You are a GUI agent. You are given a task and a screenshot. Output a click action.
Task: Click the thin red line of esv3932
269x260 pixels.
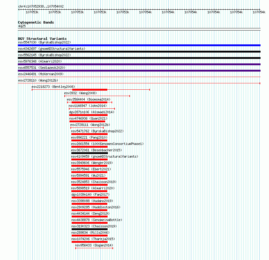[97, 96]
